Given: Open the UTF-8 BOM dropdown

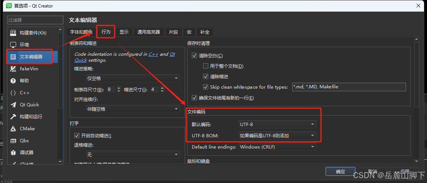Looking at the screenshot, I should point(278,135).
